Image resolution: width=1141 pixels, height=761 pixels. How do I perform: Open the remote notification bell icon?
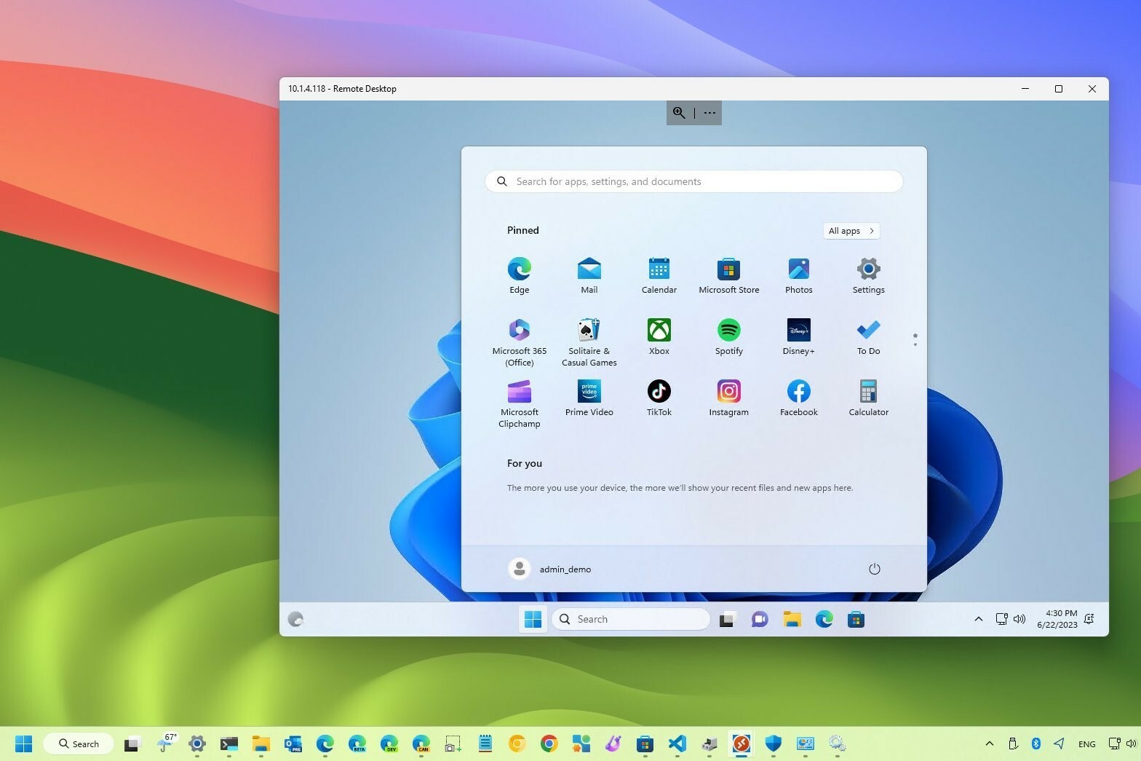coord(1089,619)
